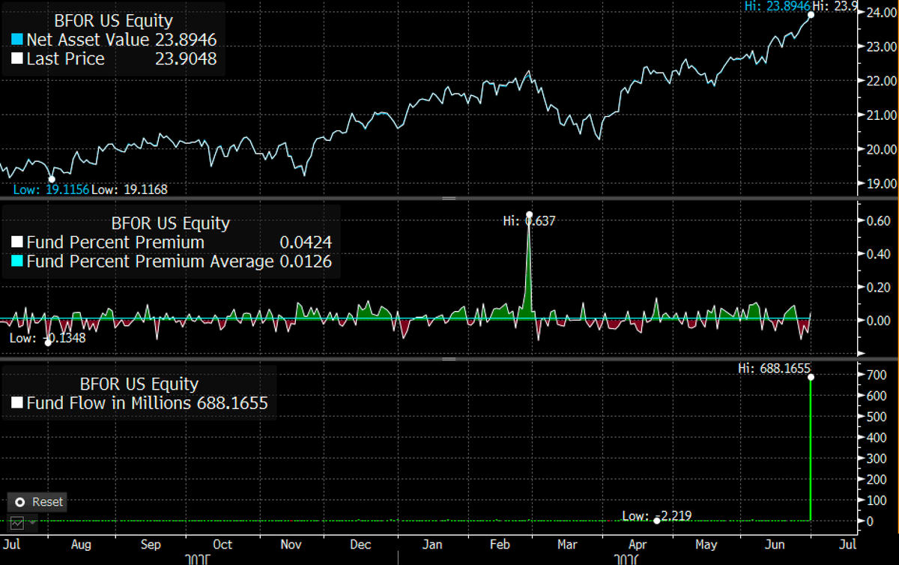Click the 0.60 value on the premium axis
Viewport: 899px width, 565px height.
tap(879, 221)
